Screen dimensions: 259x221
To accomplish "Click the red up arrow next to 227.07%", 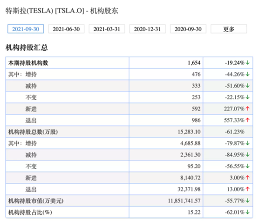I will (247, 109).
